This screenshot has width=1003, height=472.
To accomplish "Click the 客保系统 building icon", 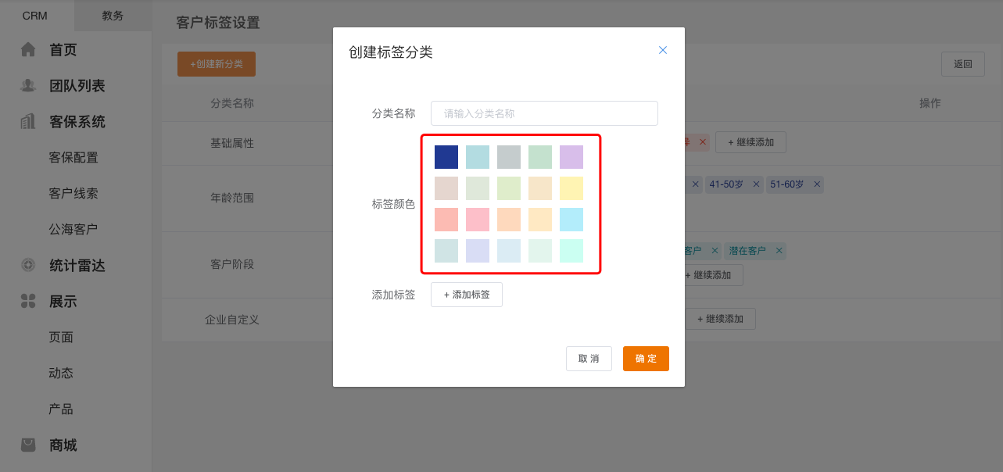I will click(28, 122).
